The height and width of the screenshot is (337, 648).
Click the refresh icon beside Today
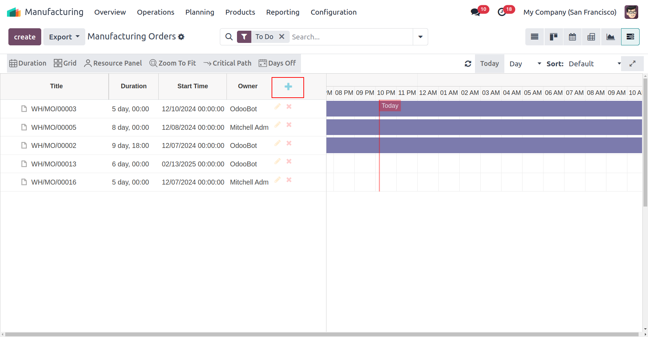coord(468,64)
